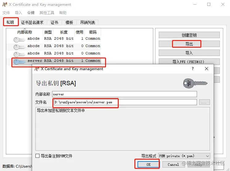This screenshot has height=171, width=230.
Task: Sort by the 类型 column header
Action: pyautogui.click(x=48, y=32)
